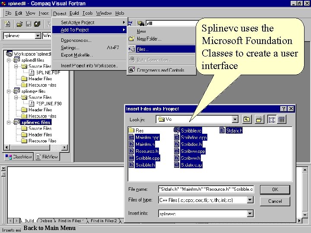Screen dimensions: 311x233
Task: Open the Tools menu
Action: tap(87, 13)
